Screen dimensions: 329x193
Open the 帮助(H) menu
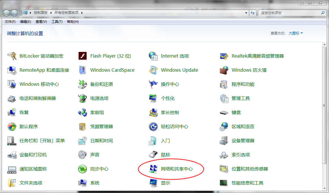73,21
